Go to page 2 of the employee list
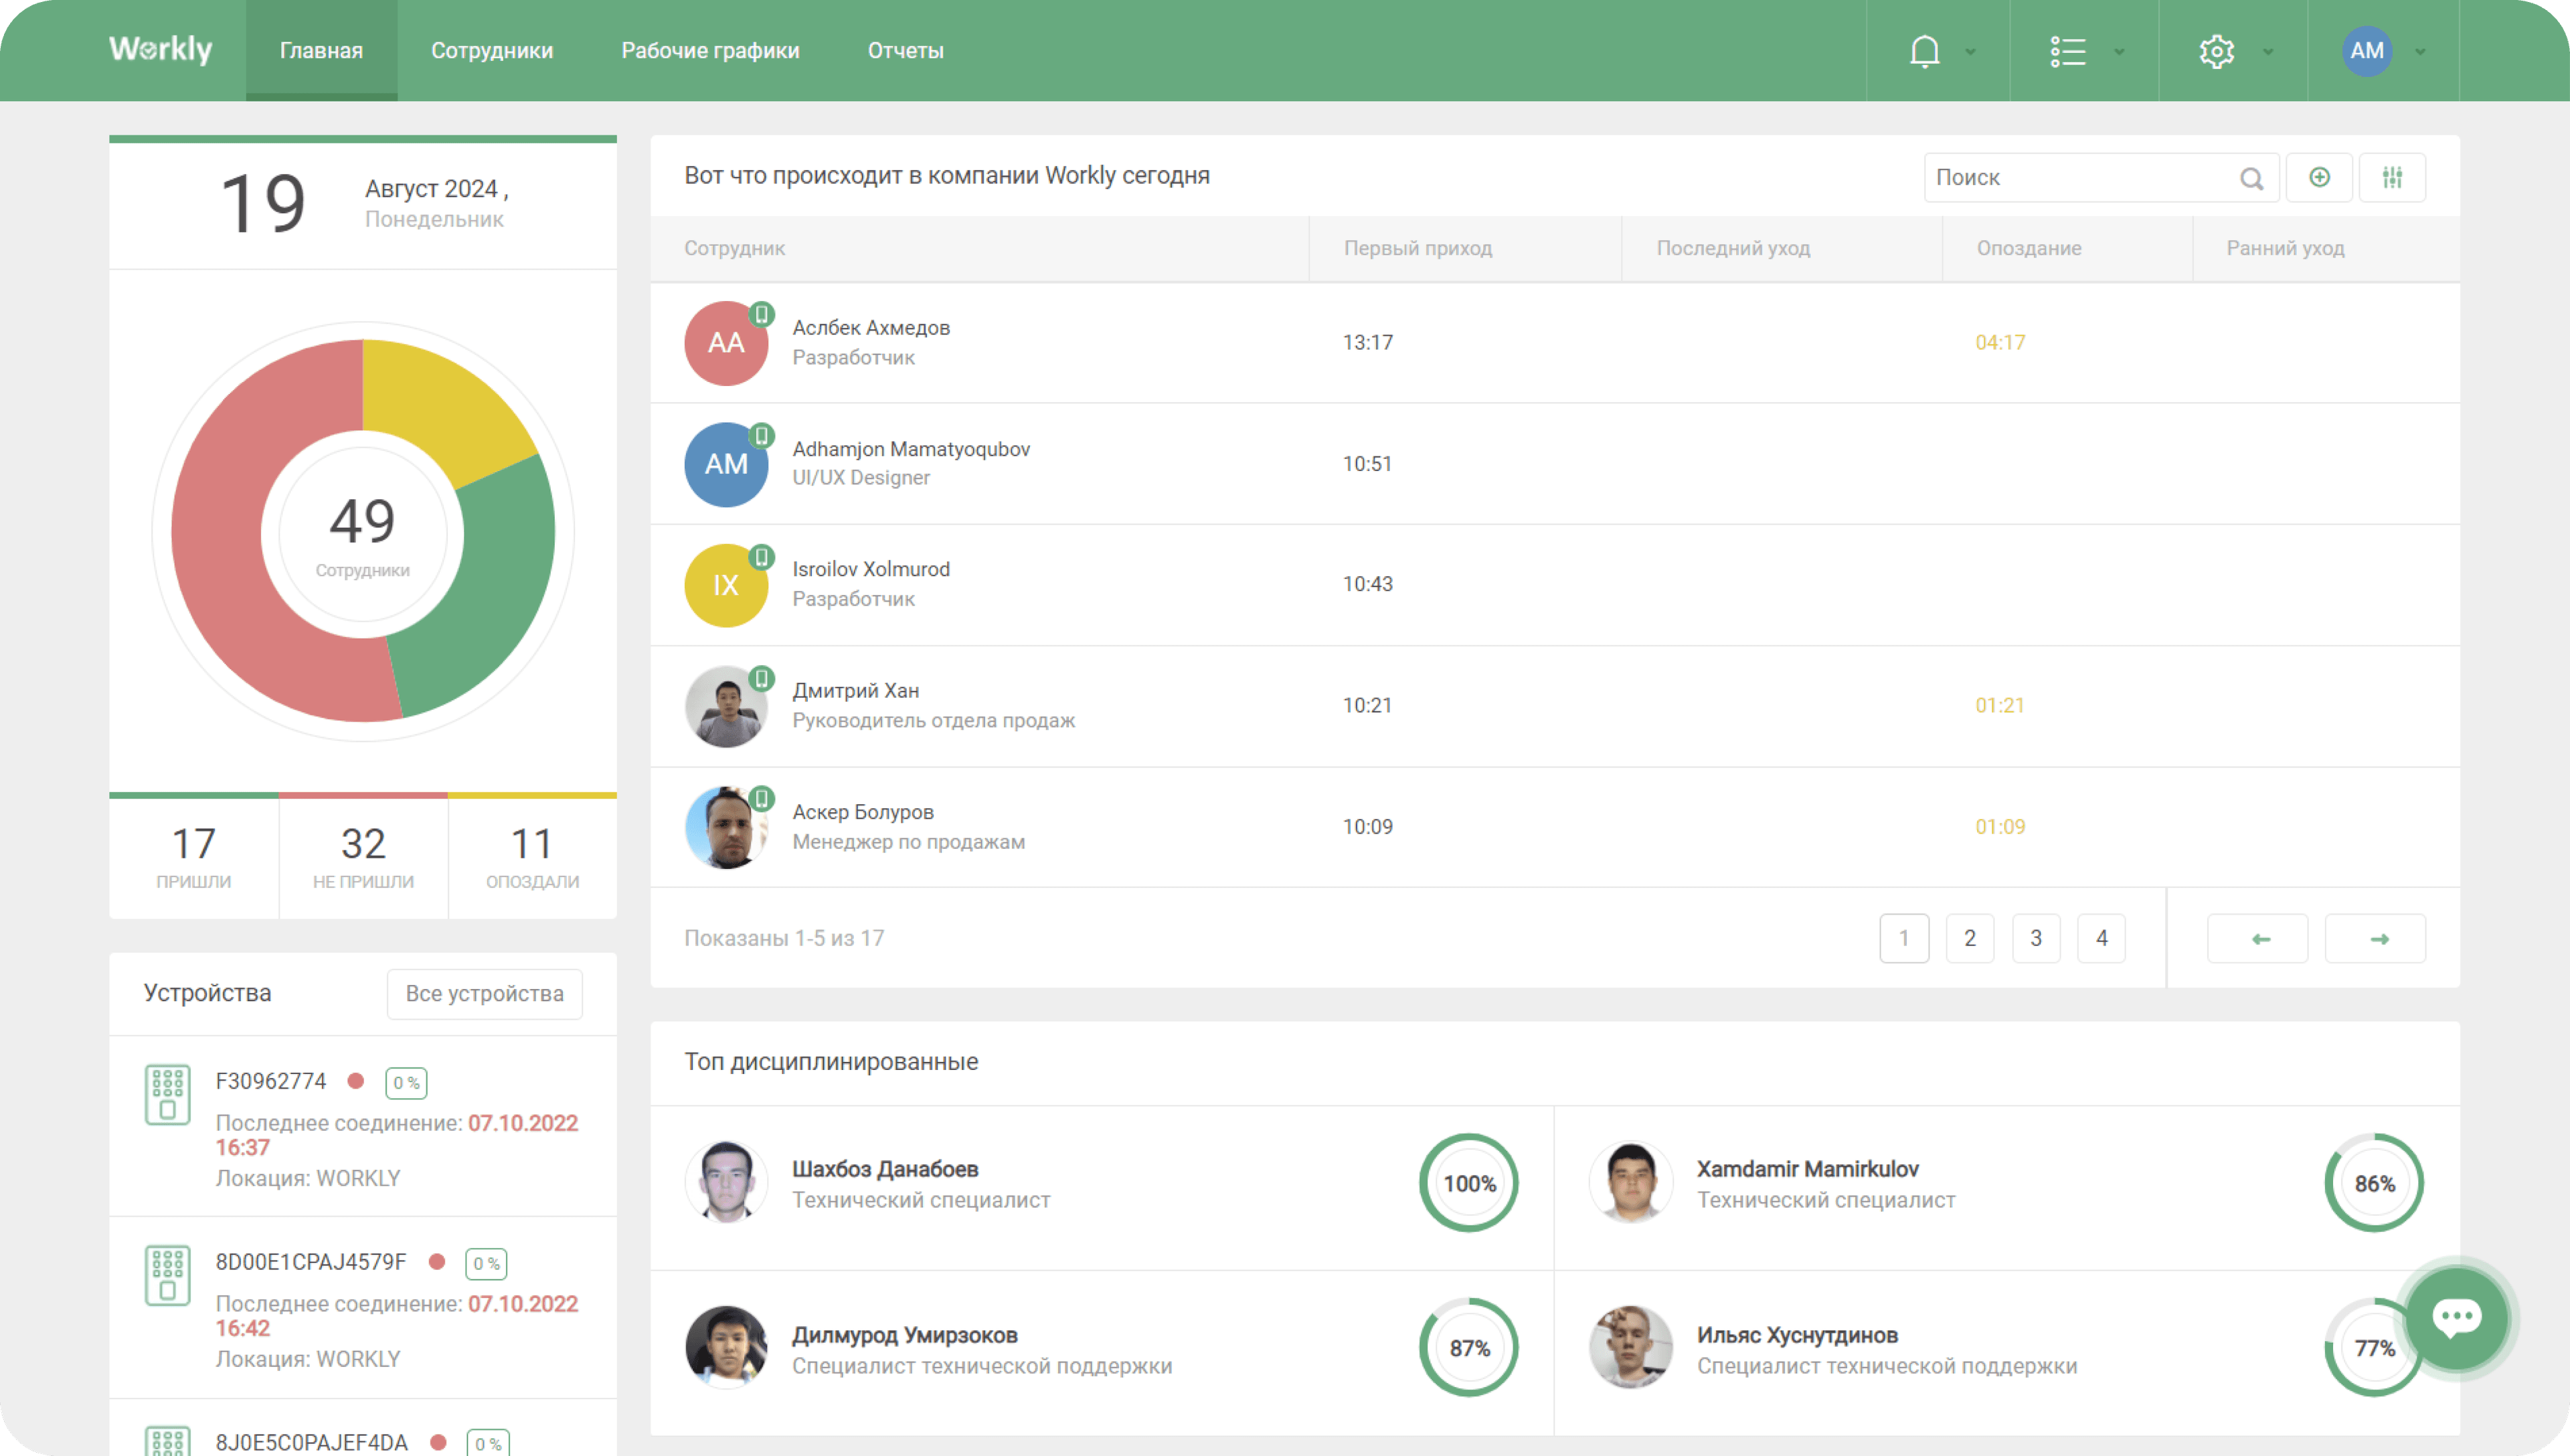The width and height of the screenshot is (2570, 1456). (x=1970, y=938)
